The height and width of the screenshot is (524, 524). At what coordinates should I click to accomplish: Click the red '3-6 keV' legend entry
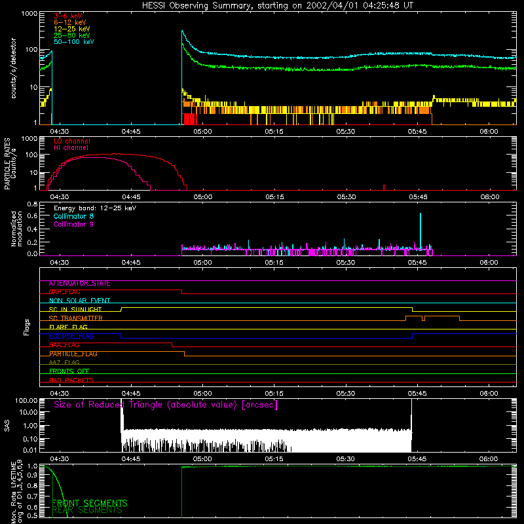point(67,16)
